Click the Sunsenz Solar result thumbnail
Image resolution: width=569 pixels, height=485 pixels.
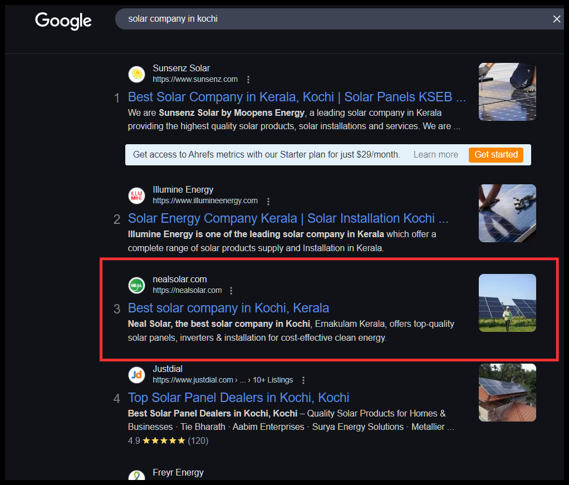[507, 92]
